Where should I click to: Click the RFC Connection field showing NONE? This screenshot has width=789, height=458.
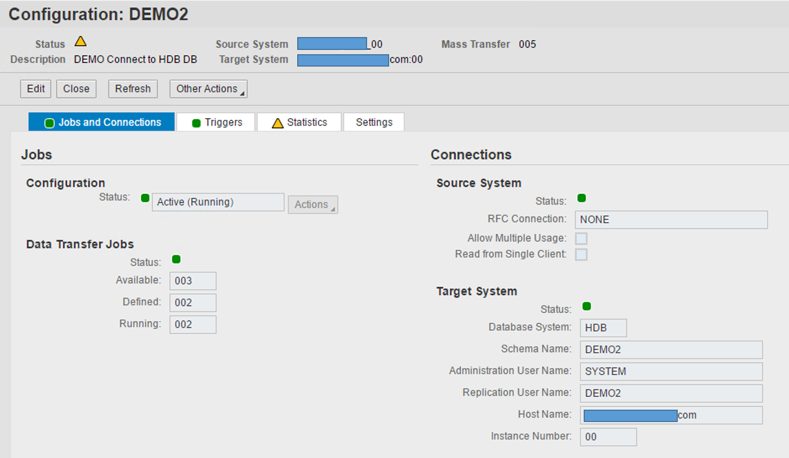pyautogui.click(x=671, y=220)
